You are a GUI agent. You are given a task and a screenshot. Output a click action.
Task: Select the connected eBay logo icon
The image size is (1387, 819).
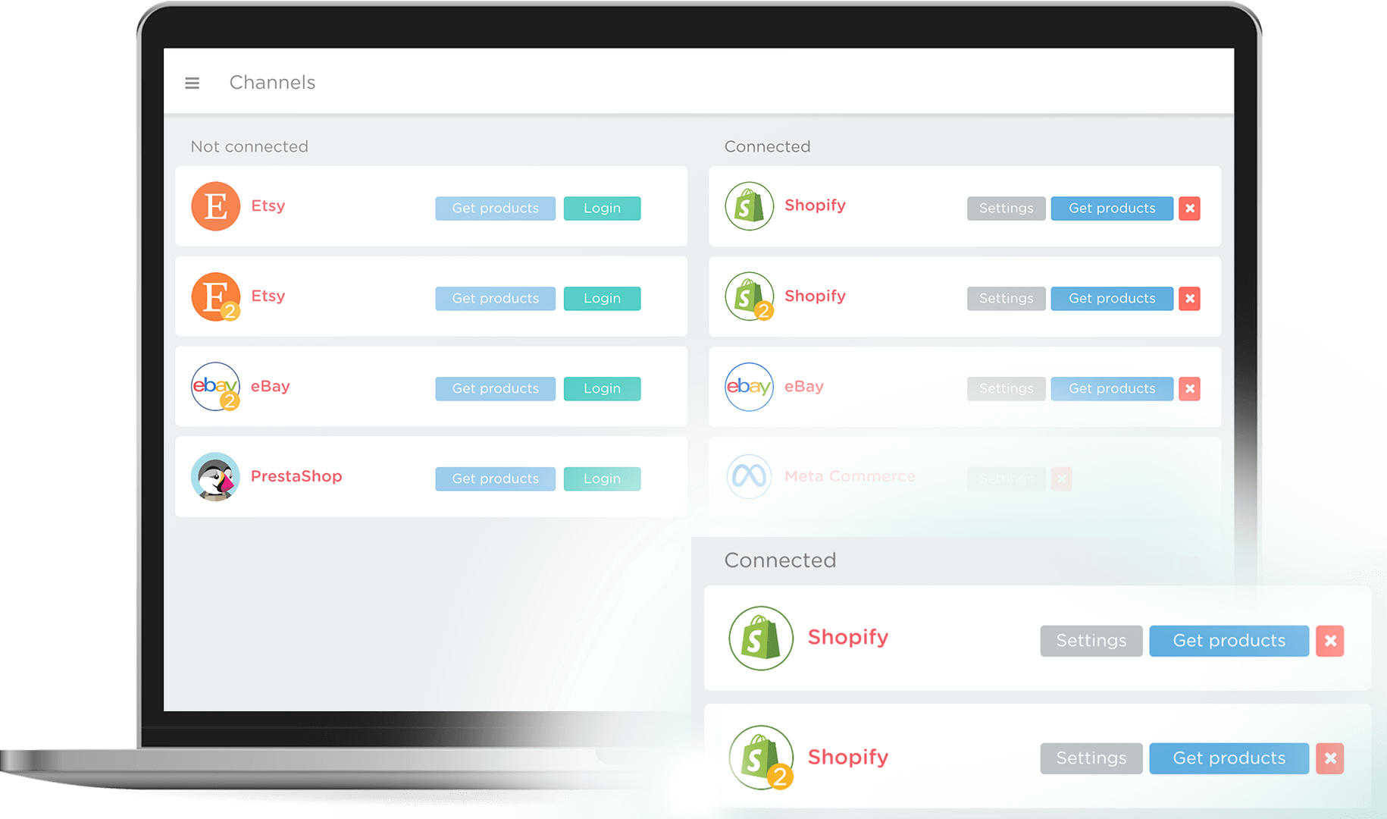749,387
